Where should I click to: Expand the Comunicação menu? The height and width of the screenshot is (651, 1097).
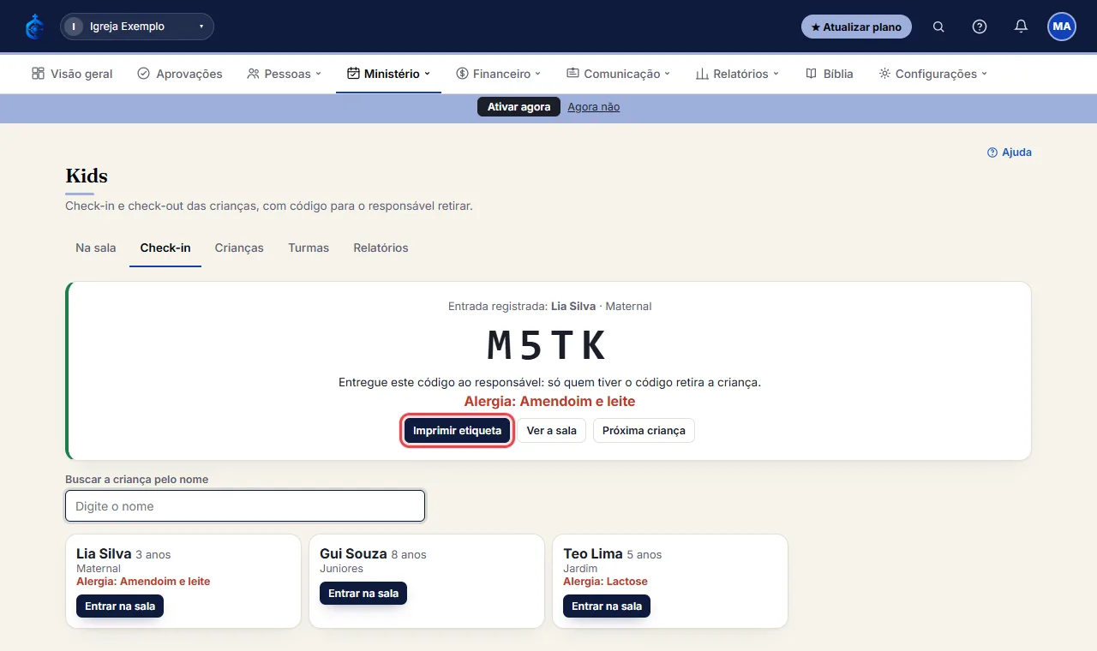pos(618,74)
